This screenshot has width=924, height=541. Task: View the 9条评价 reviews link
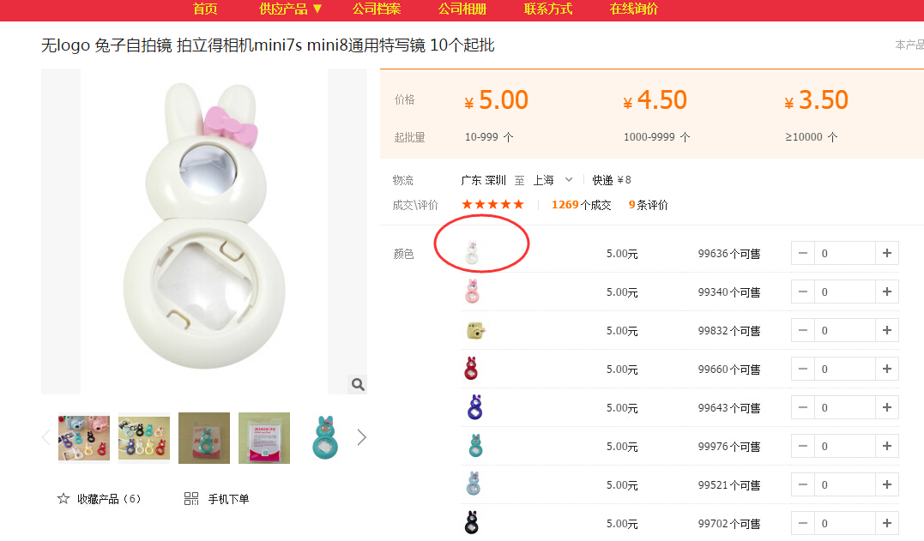[x=649, y=205]
